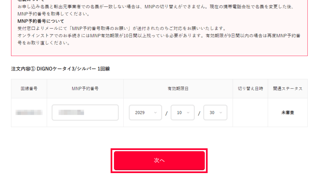
Task: Click the empty cell under 切り替え日時
Action: pos(250,113)
